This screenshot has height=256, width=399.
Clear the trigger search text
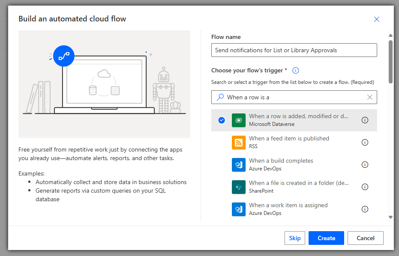tap(370, 97)
